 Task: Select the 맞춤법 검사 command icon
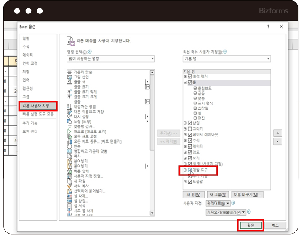69,126
